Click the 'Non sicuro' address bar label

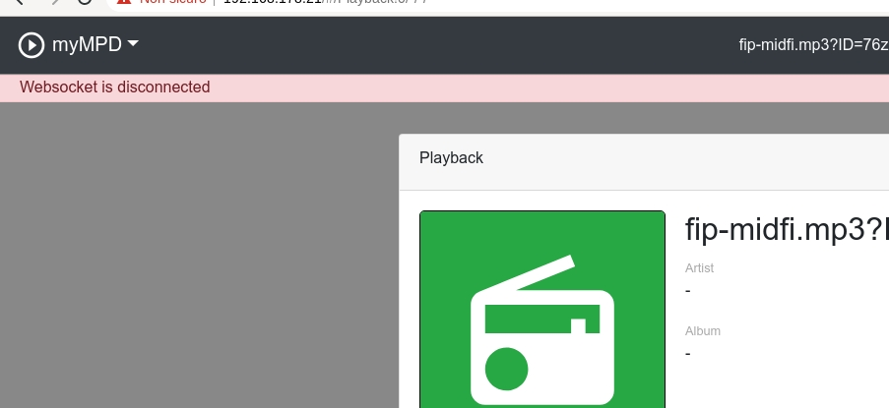[x=172, y=2]
